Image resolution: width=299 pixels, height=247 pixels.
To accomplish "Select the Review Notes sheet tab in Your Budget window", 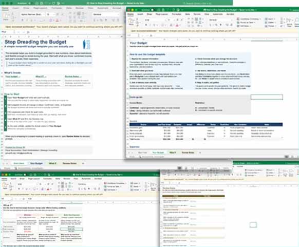I will [x=188, y=153].
